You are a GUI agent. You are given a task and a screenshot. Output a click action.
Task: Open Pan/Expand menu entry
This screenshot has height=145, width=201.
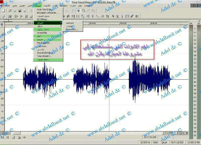pos(44,43)
